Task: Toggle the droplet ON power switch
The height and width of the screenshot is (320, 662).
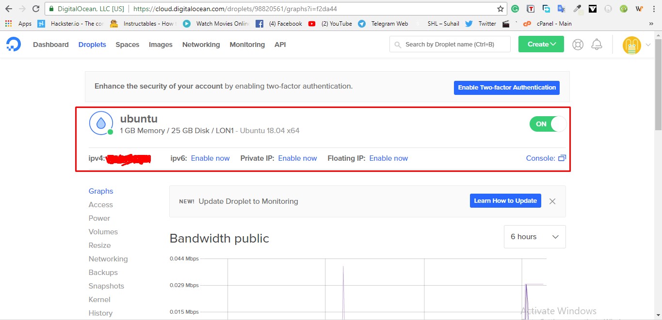Action: [x=548, y=124]
